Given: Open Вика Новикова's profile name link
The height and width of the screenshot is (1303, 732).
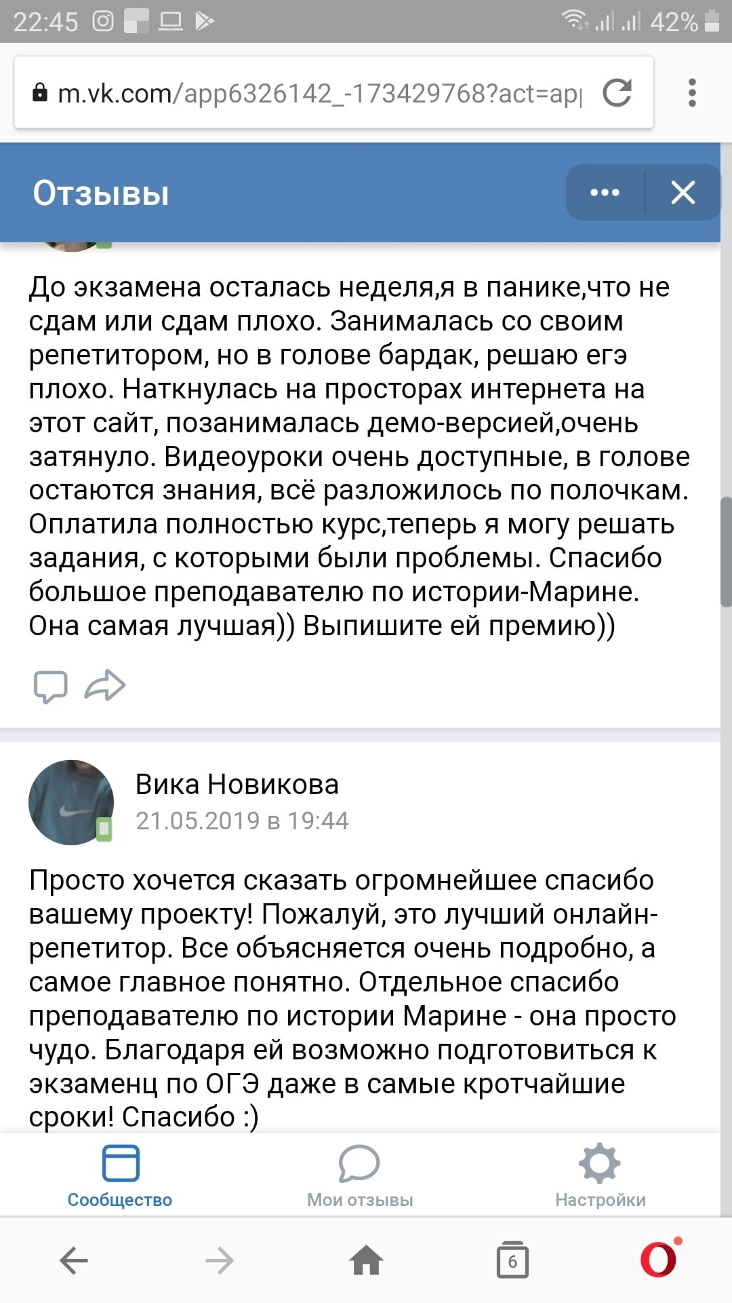Looking at the screenshot, I should (x=237, y=785).
